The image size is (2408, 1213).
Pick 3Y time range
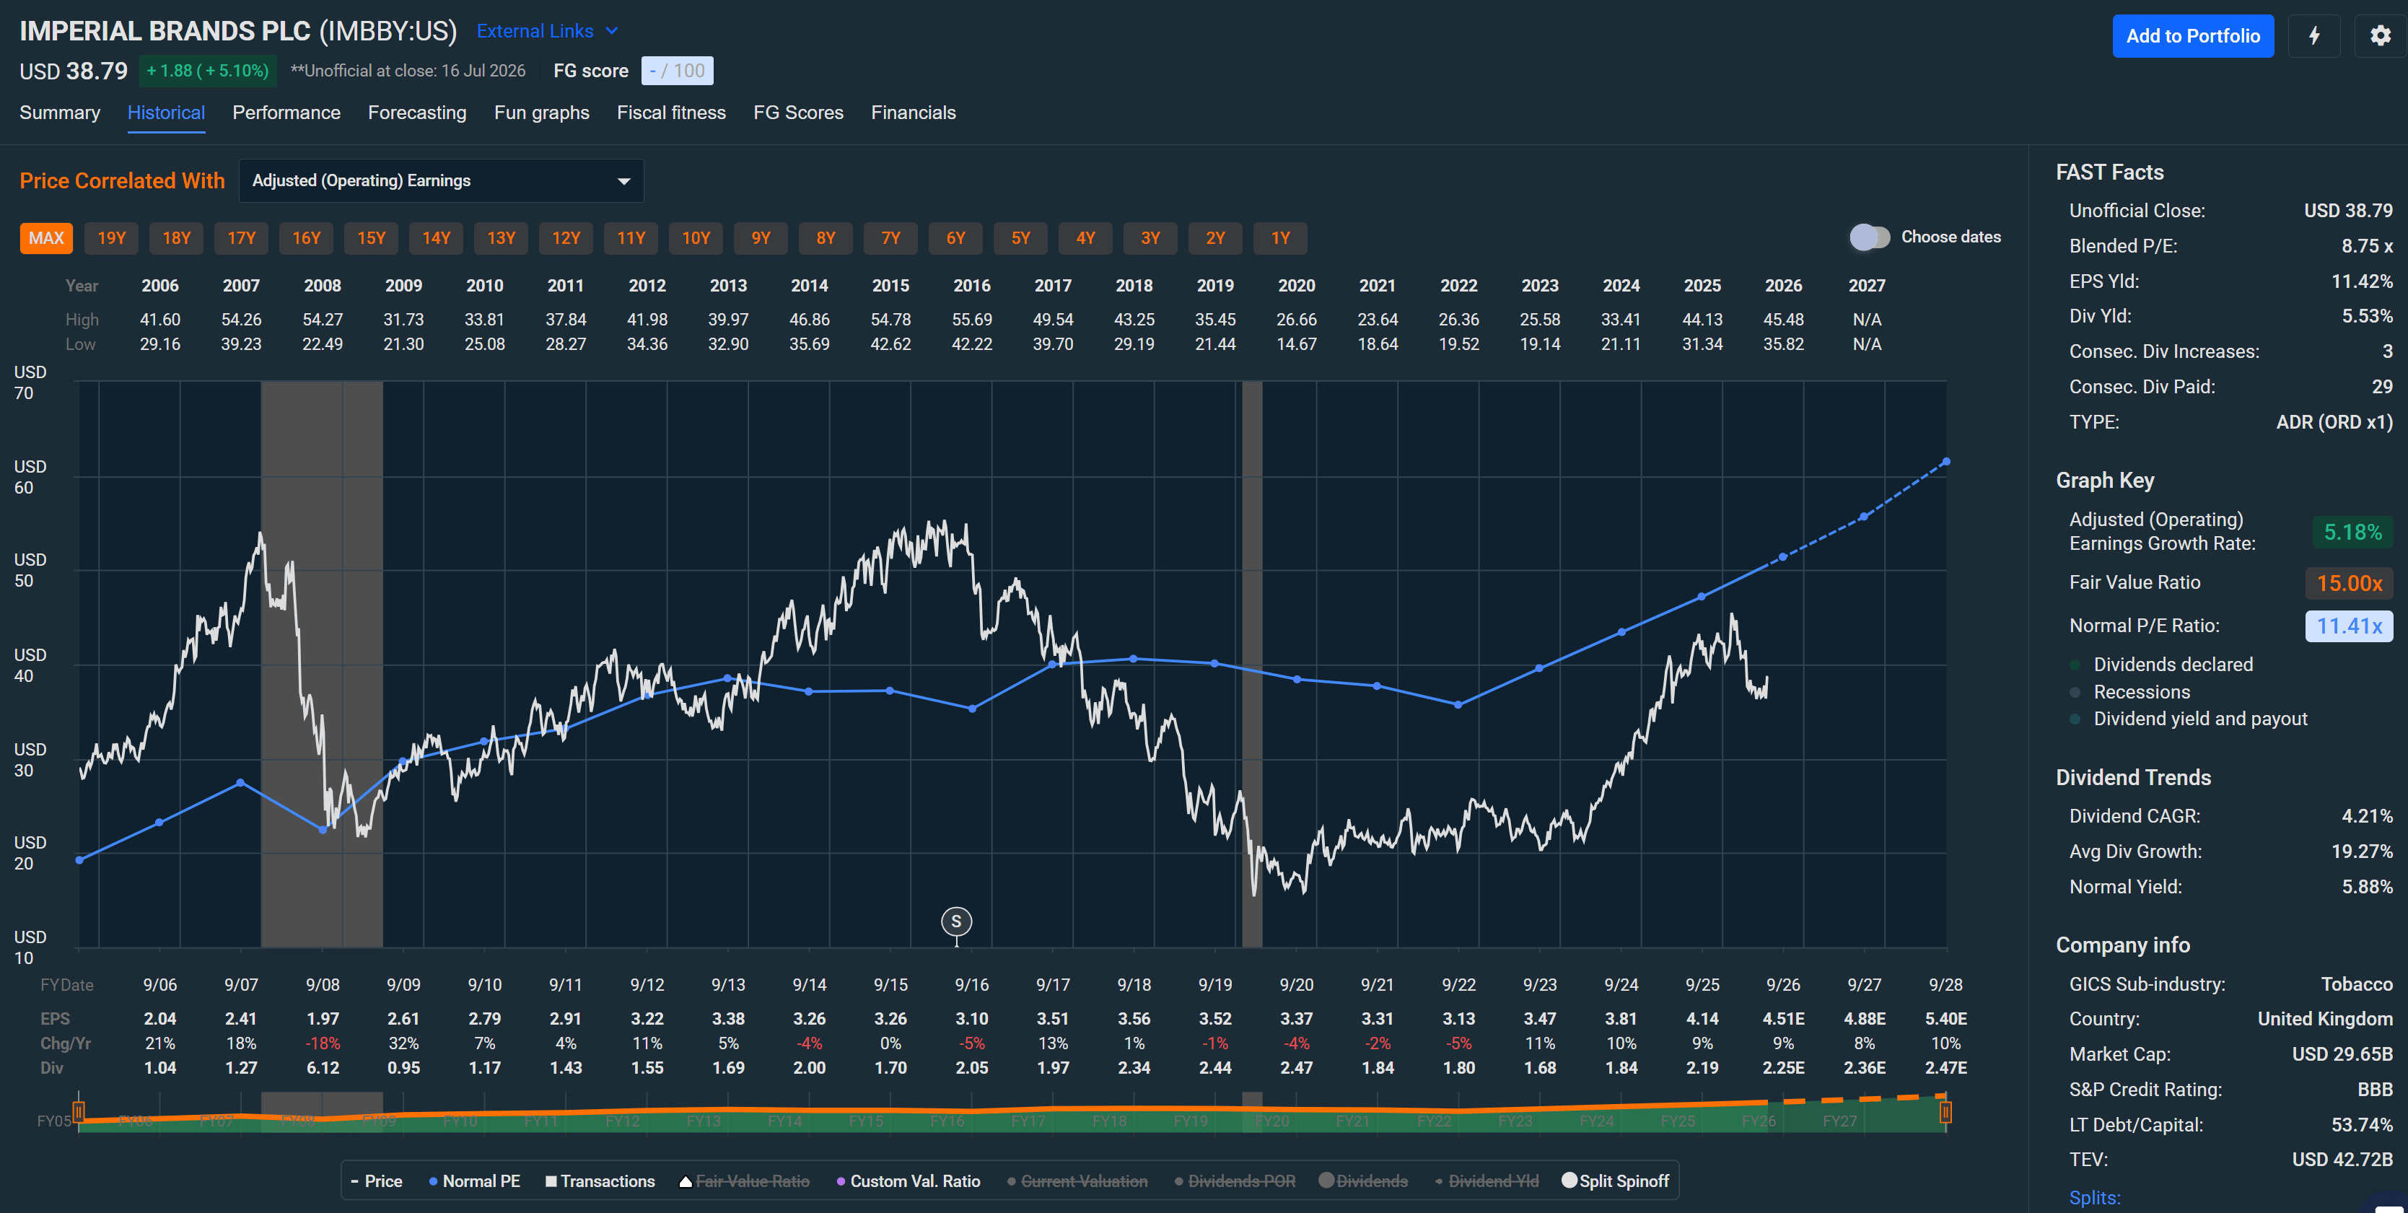1150,237
